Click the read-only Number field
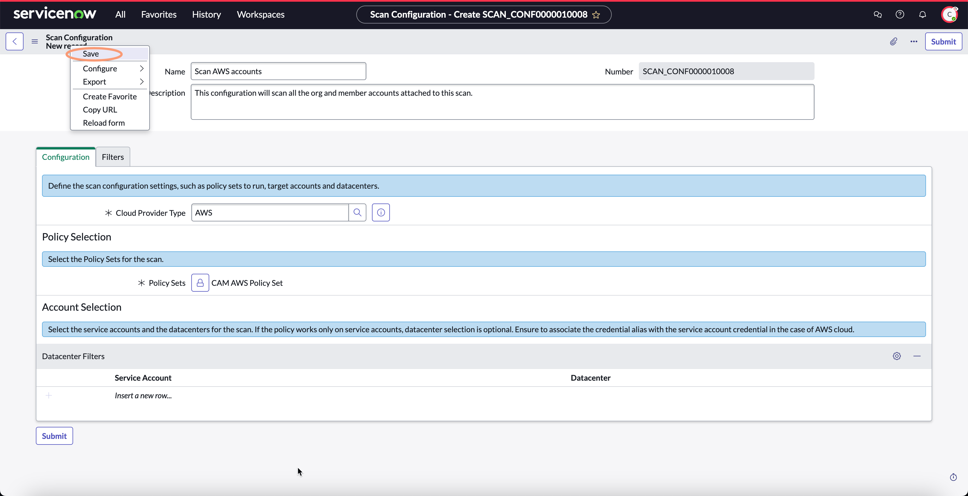The image size is (968, 496). click(726, 71)
